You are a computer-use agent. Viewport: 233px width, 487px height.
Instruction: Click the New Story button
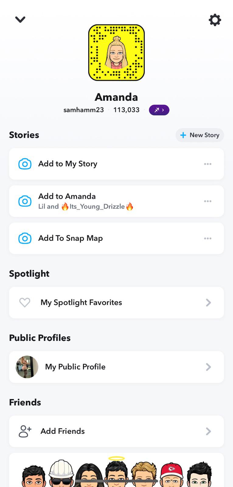tap(200, 135)
